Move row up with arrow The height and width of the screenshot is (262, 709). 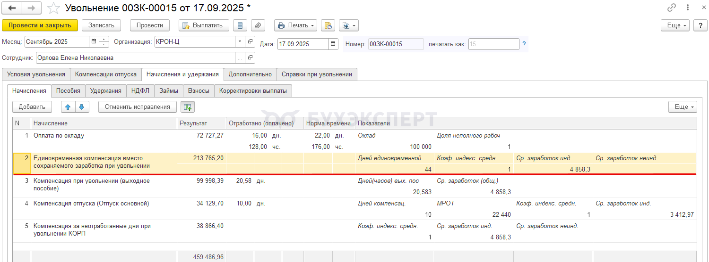[68, 107]
